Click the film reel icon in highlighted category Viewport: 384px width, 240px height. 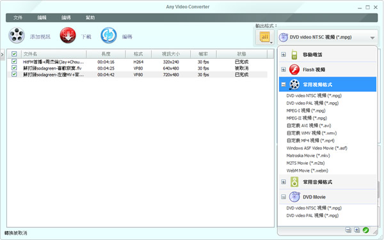(x=294, y=84)
